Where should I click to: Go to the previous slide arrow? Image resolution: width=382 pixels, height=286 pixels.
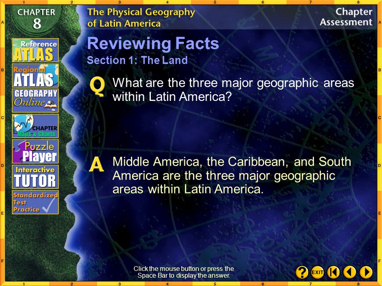tap(350, 272)
